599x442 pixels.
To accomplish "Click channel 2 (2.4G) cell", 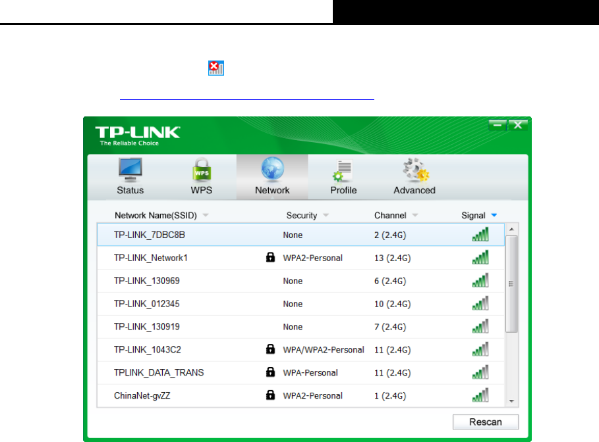I will (x=390, y=235).
